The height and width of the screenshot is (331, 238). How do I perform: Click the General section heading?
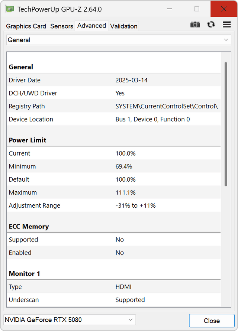[21, 67]
